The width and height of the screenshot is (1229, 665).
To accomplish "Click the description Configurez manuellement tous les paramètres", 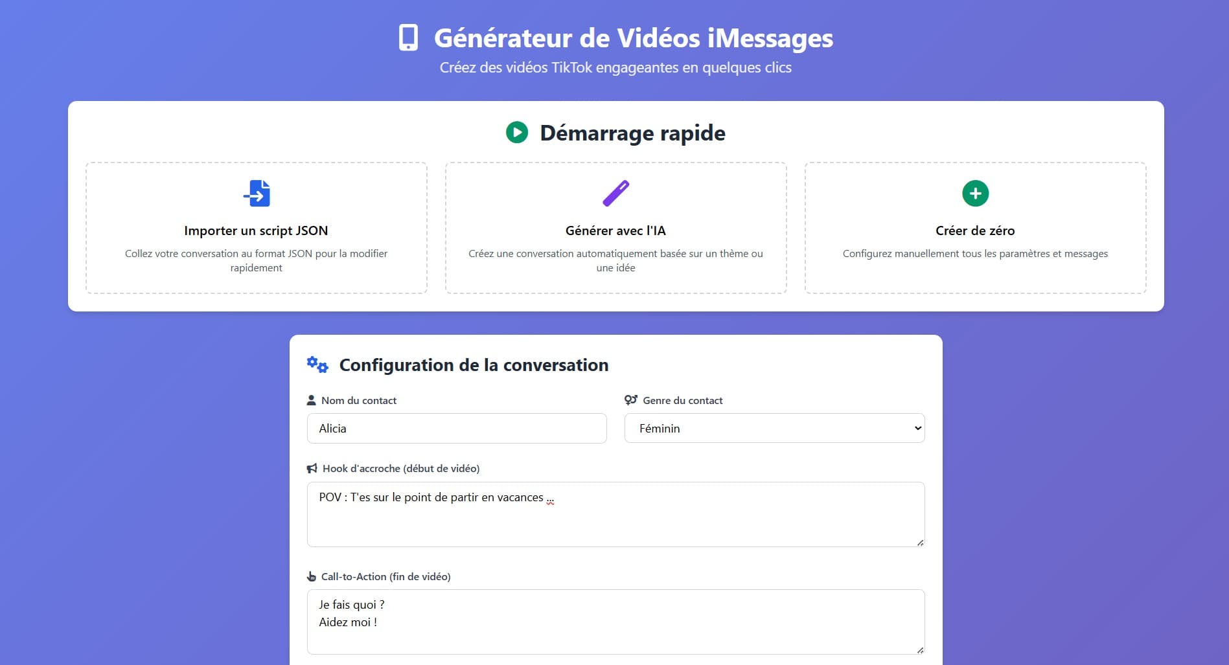I will [x=975, y=253].
